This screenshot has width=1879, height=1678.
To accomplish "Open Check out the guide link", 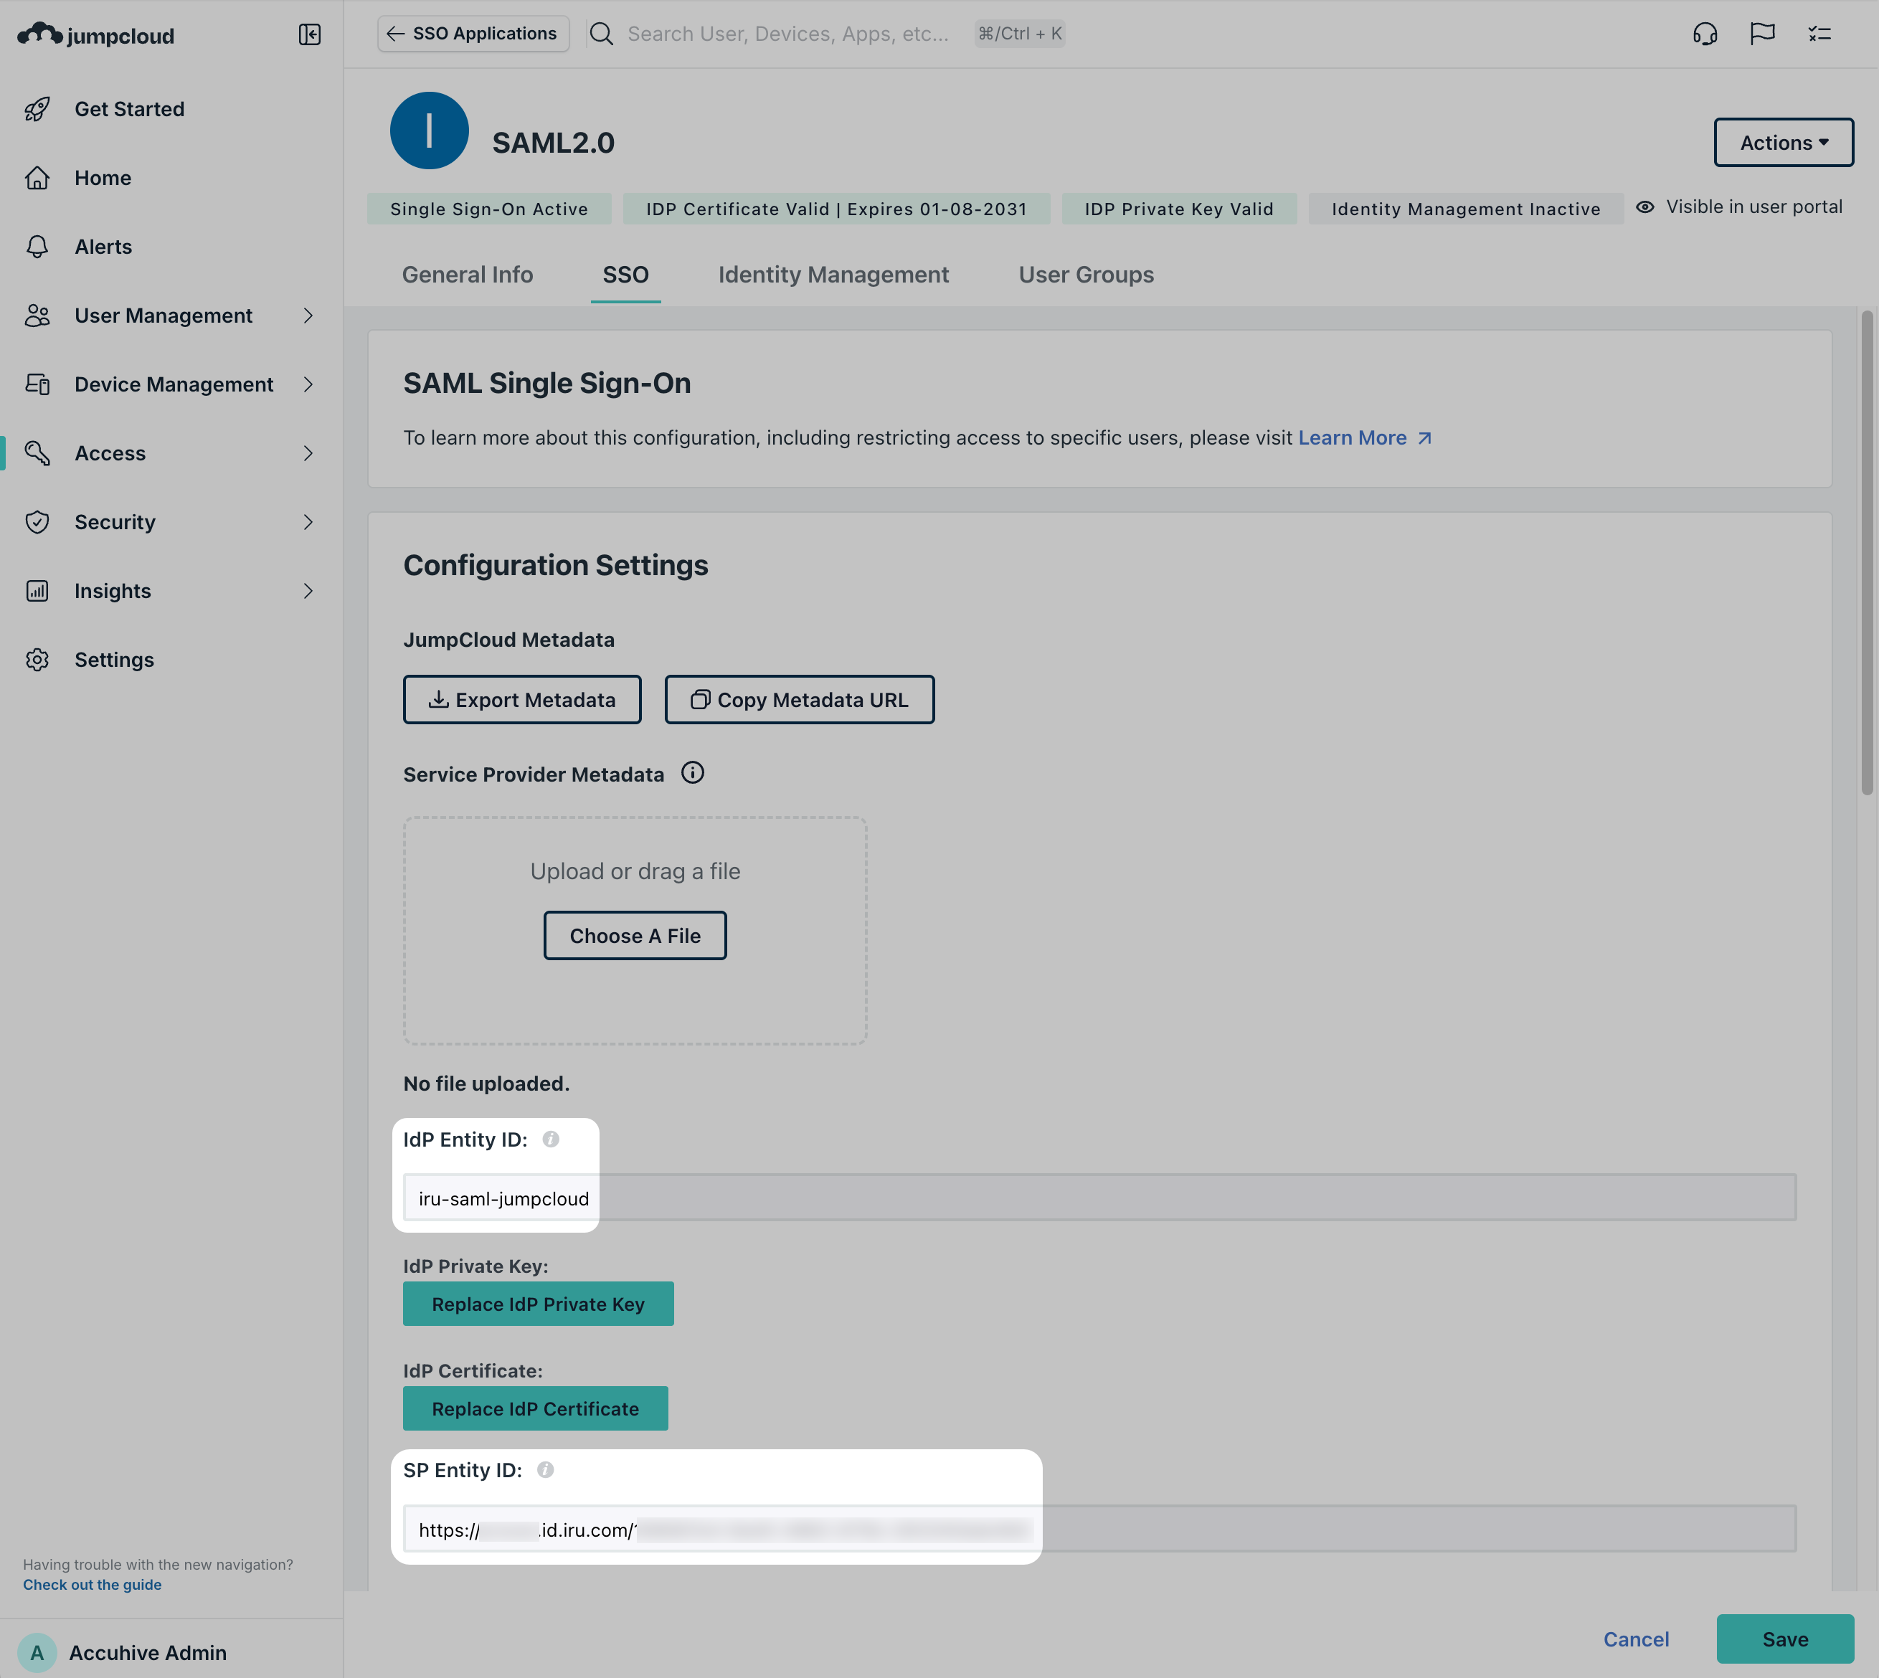I will coord(93,1585).
